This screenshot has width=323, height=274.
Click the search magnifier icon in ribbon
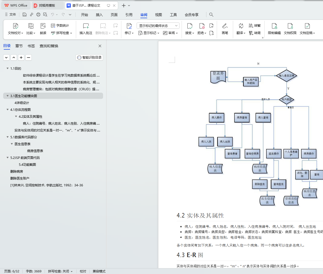point(211,15)
